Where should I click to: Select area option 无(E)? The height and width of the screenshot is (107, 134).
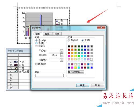(x=86, y=40)
